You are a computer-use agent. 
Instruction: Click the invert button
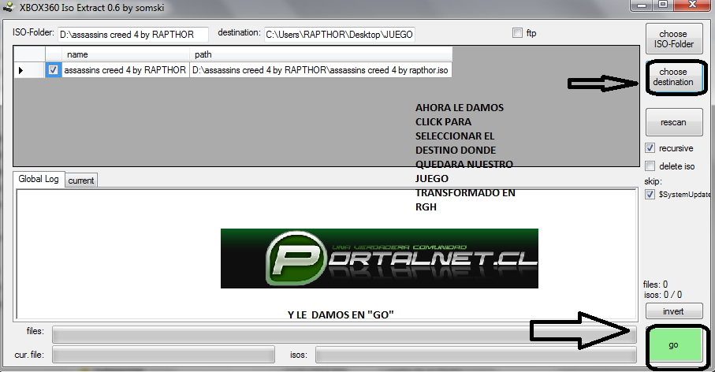point(673,311)
